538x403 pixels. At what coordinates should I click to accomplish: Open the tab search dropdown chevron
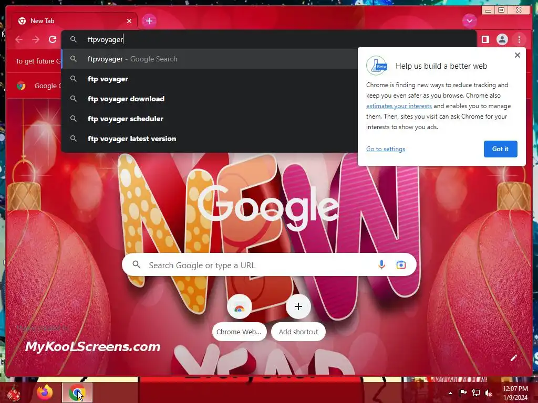(x=469, y=21)
